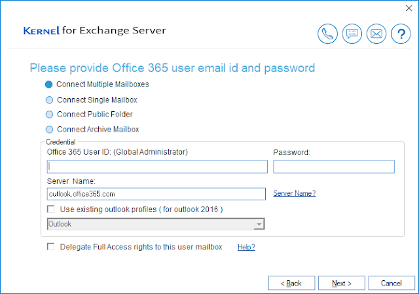Viewport: 419px width, 294px height.
Task: Click the Kernel for Exchange Server logo
Action: click(x=94, y=31)
